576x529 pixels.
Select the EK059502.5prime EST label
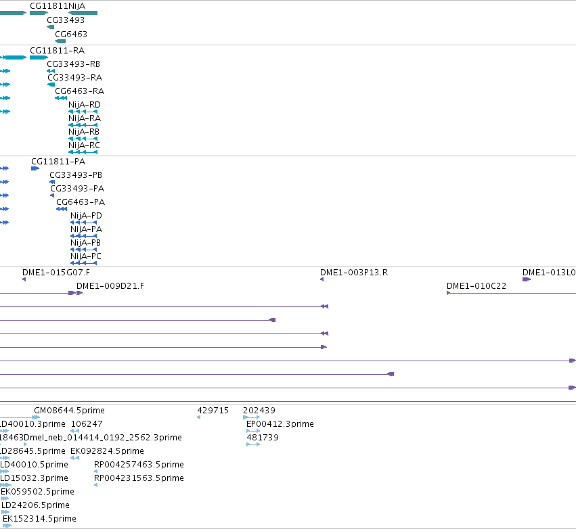click(37, 492)
